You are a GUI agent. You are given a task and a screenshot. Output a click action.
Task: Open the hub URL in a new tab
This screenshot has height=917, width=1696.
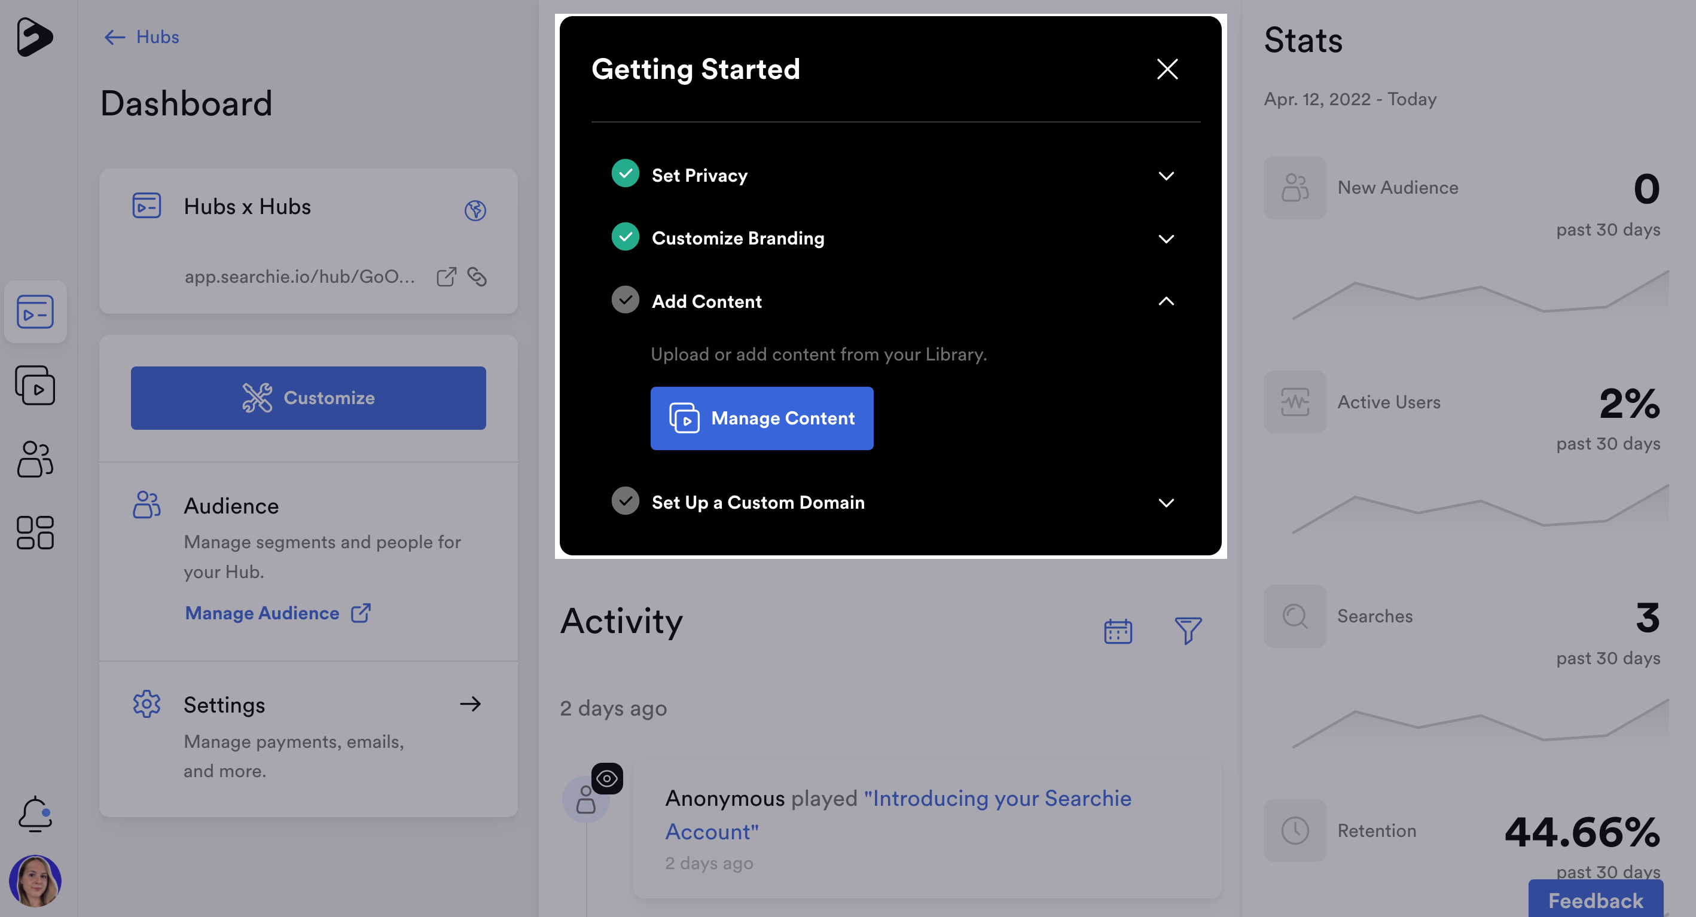pos(446,277)
